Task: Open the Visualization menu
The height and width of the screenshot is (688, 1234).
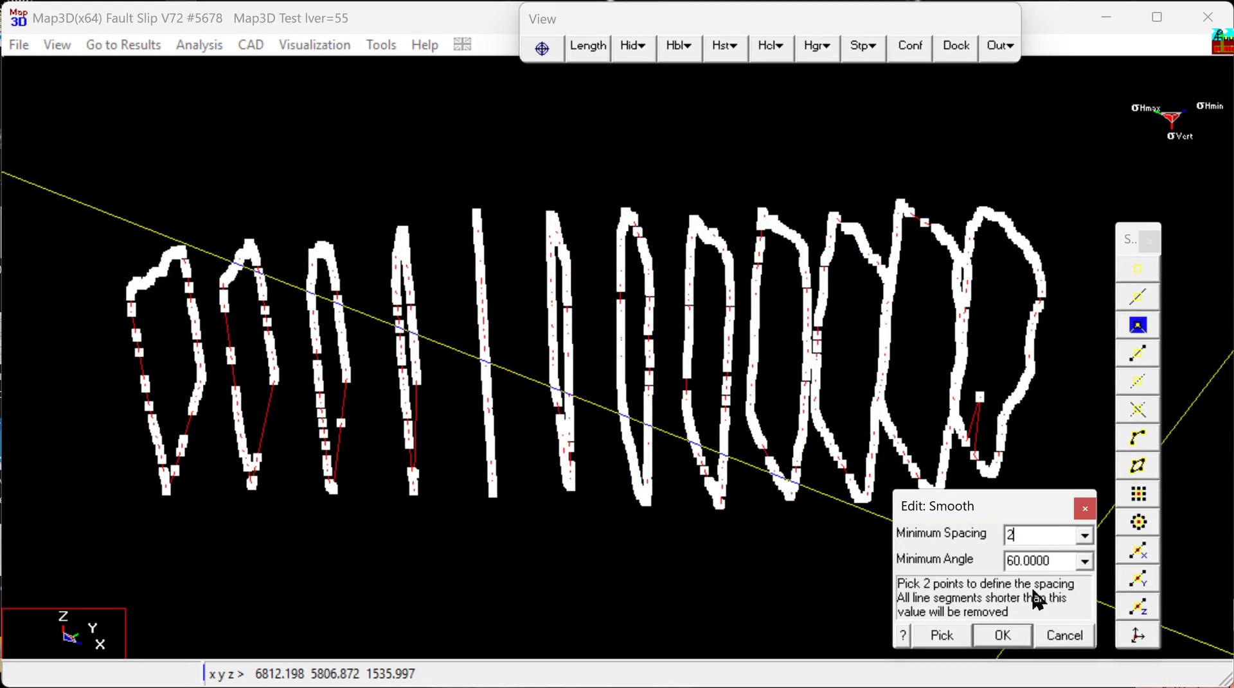Action: (314, 45)
